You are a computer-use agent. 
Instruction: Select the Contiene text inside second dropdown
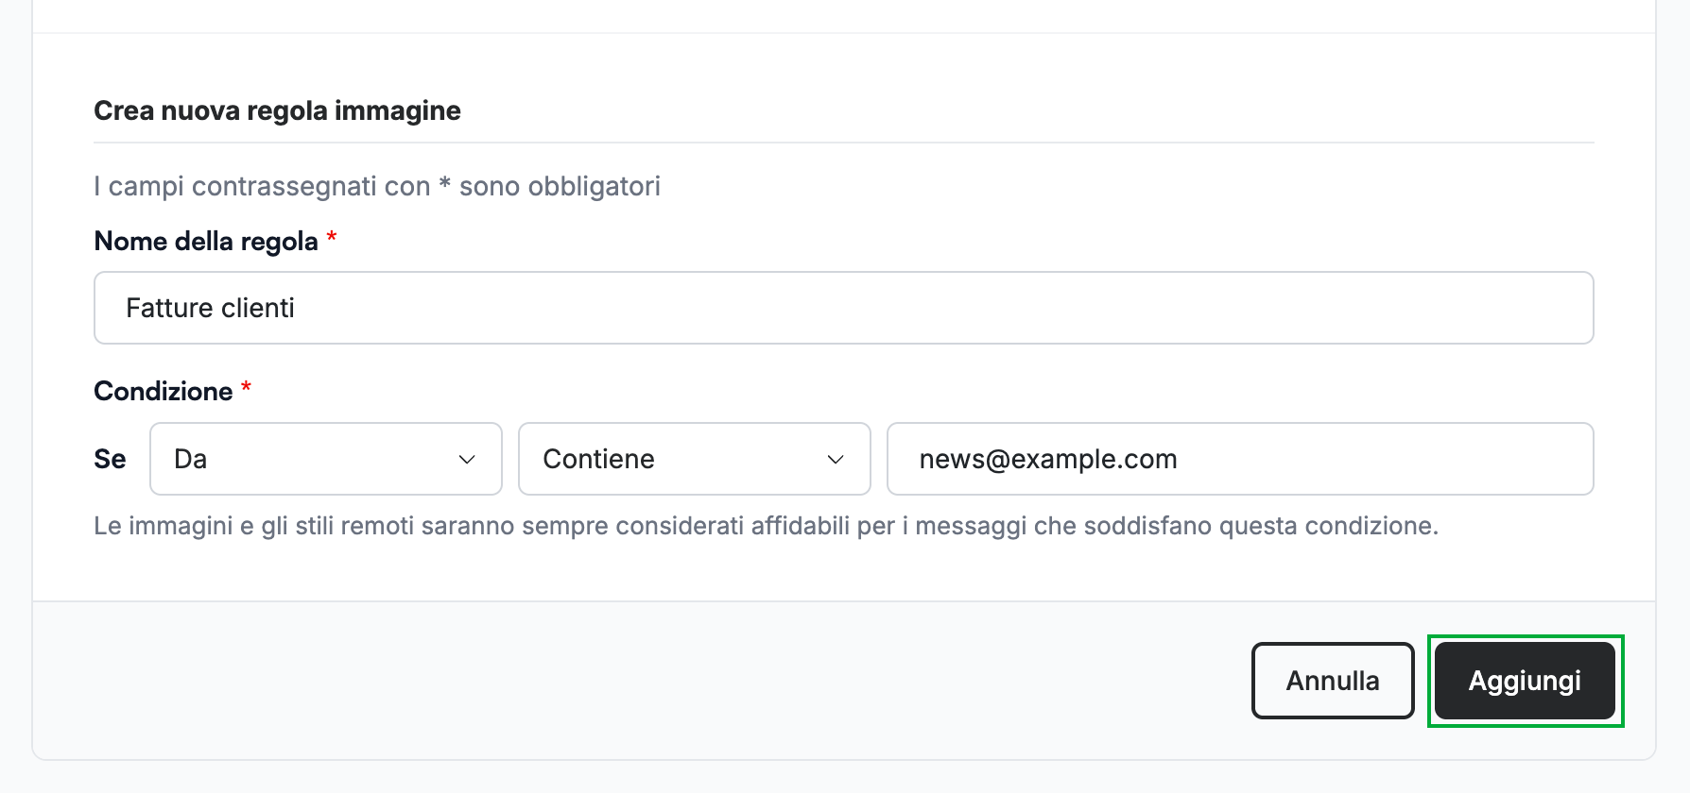point(598,459)
